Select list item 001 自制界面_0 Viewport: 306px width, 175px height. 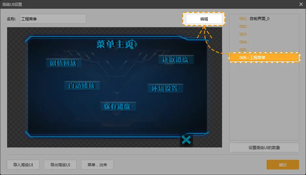[254, 19]
